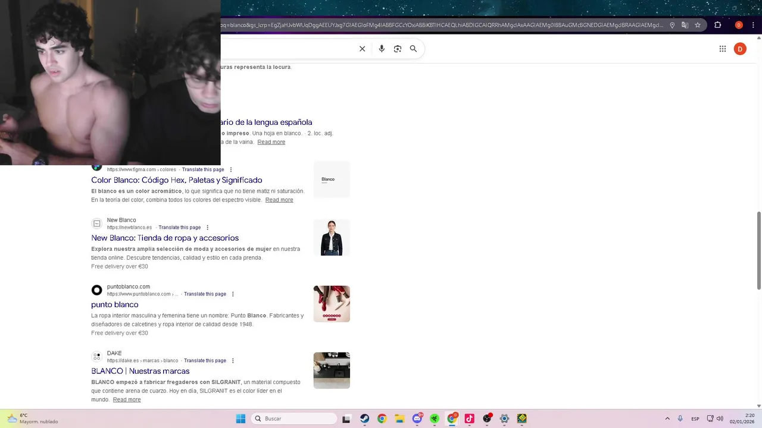Screen dimensions: 762x428
Task: Open first Chrome icon in taskbar
Action: [x=382, y=418]
